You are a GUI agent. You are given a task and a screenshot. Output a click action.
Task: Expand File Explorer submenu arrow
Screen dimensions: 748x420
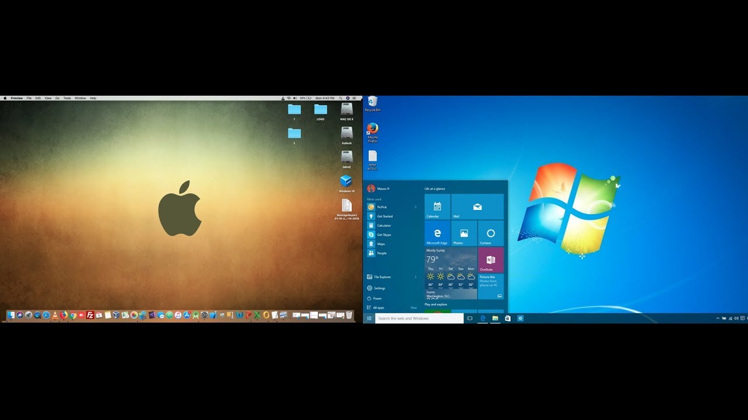(x=416, y=277)
